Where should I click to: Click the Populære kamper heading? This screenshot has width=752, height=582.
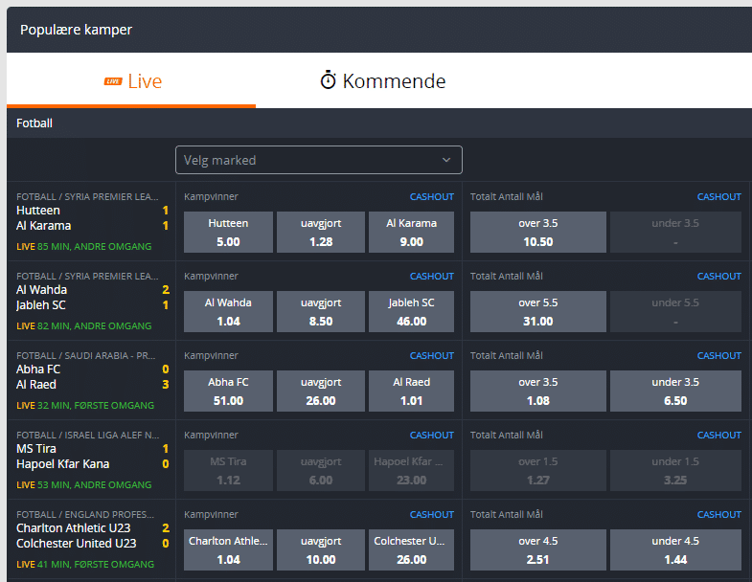pos(76,31)
